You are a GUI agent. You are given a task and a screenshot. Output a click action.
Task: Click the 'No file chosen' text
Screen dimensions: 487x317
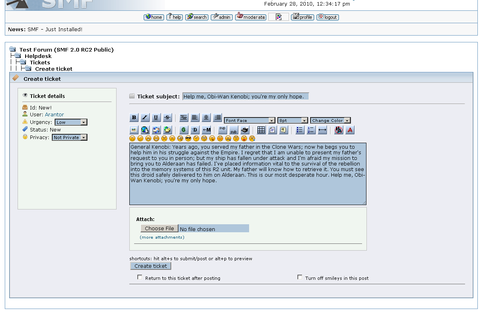(198, 229)
